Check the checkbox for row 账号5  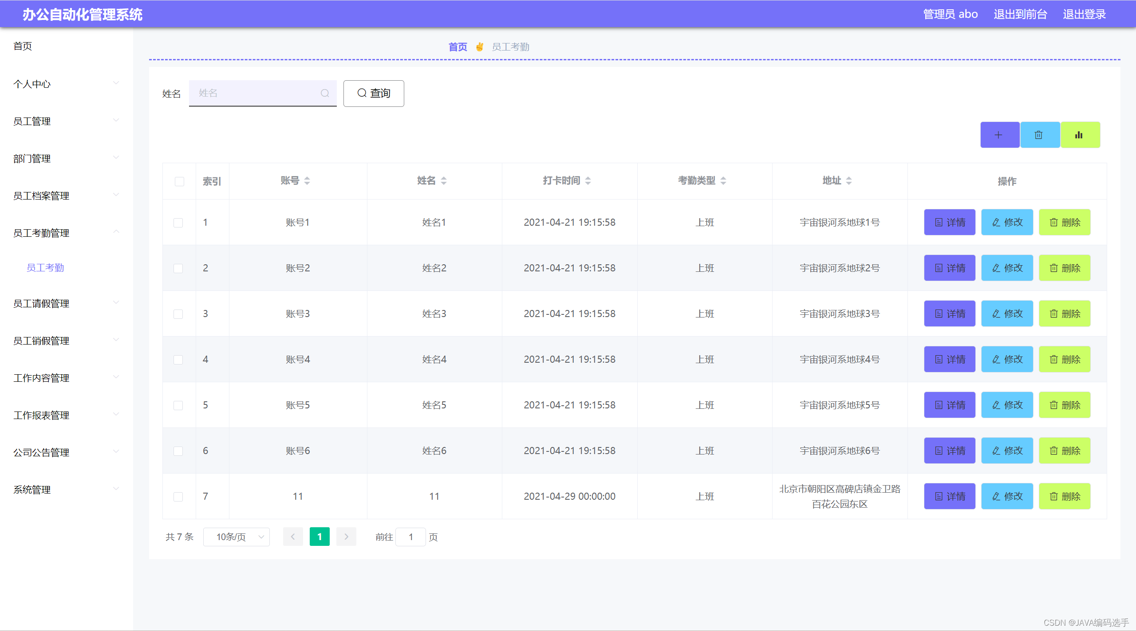click(x=178, y=405)
